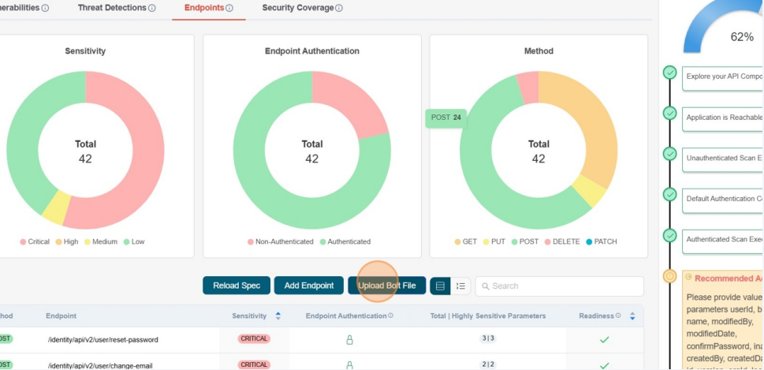Click the info icon next to Endpoints tab
Viewport: 764px width, 370px height.
tap(229, 8)
